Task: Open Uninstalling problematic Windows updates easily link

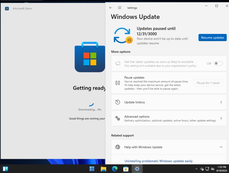Action: [x=158, y=161]
